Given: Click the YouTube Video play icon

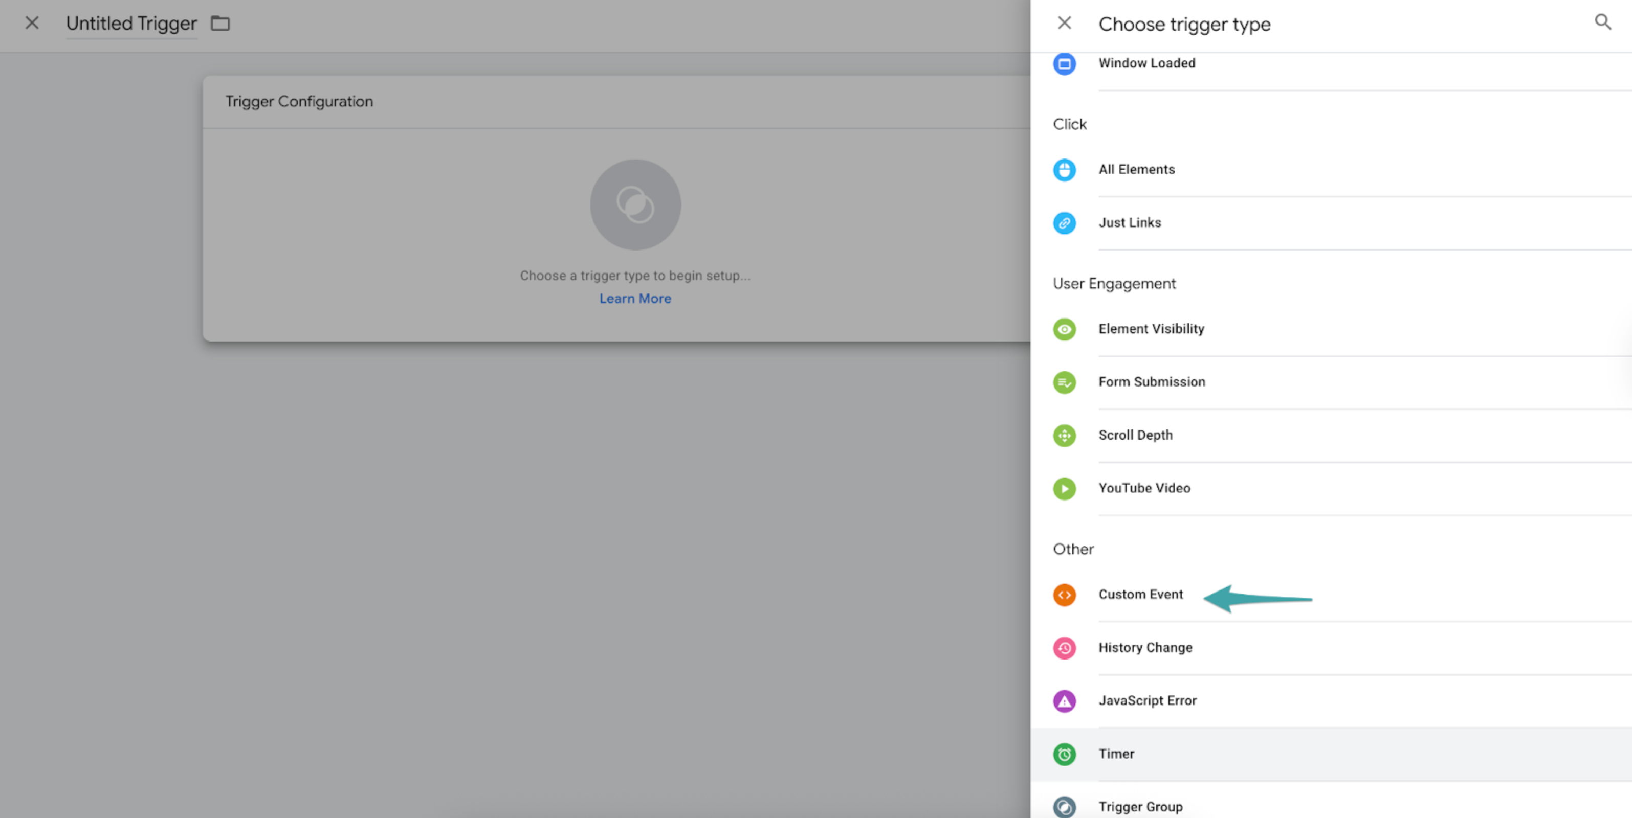Looking at the screenshot, I should click(1064, 489).
